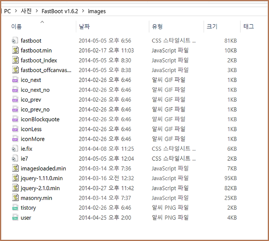The image size is (269, 241).
Task: Select file name imagesloaded.min
Action: [x=43, y=169]
